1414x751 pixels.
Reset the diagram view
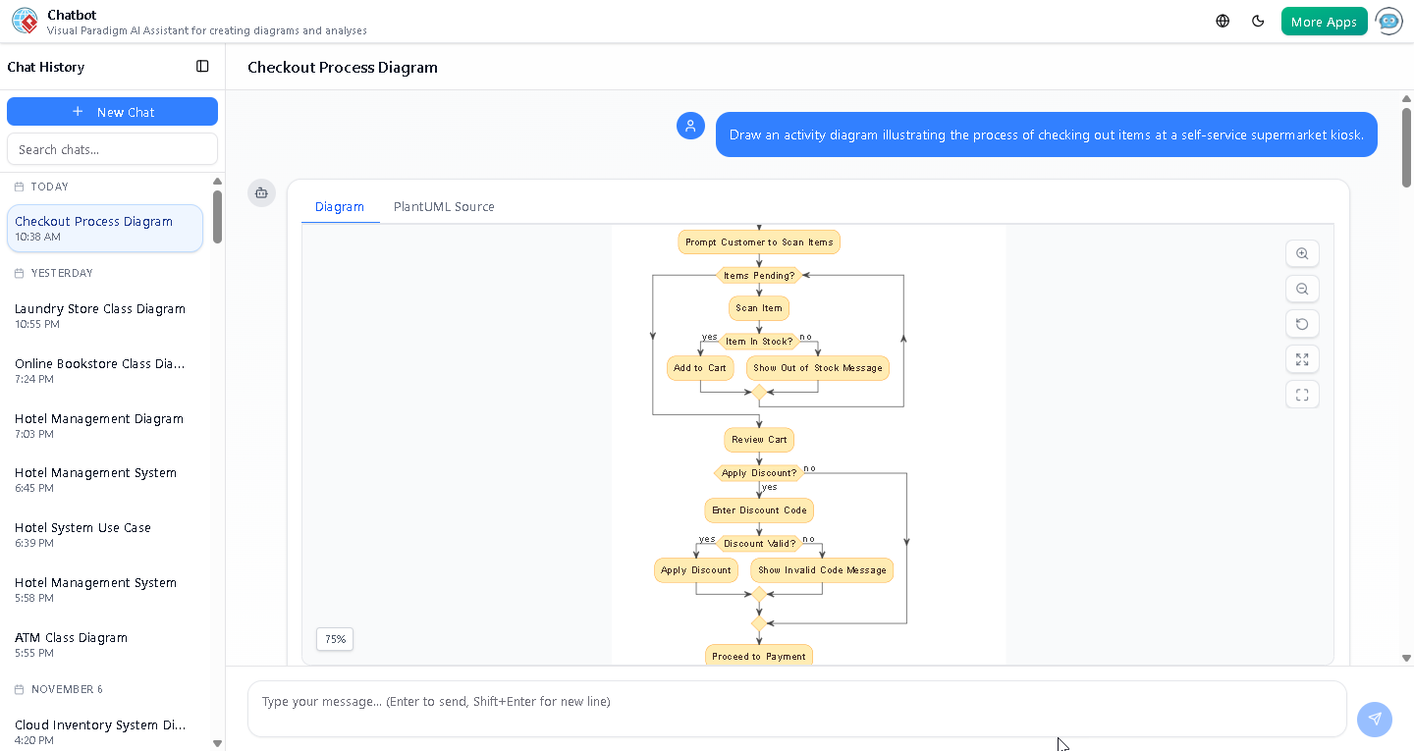point(1302,324)
